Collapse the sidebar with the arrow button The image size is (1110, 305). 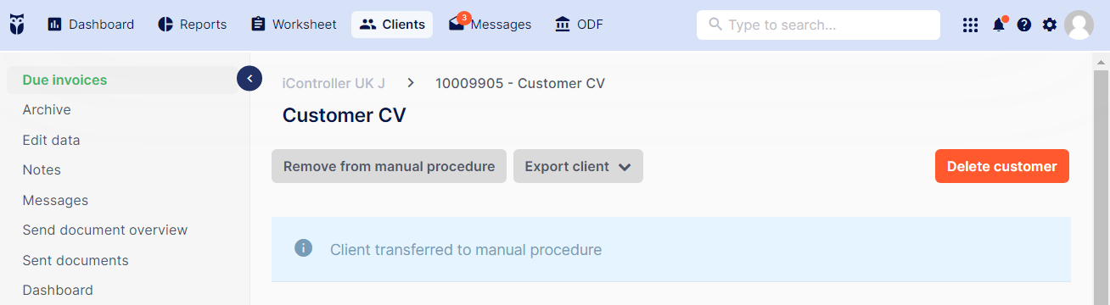(249, 79)
